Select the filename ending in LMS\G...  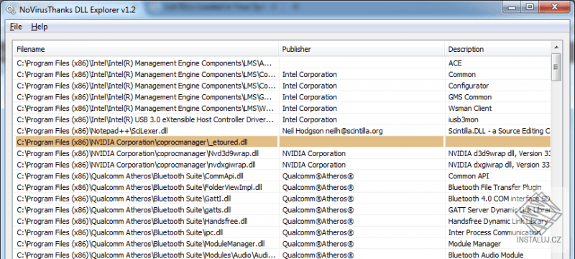point(144,97)
